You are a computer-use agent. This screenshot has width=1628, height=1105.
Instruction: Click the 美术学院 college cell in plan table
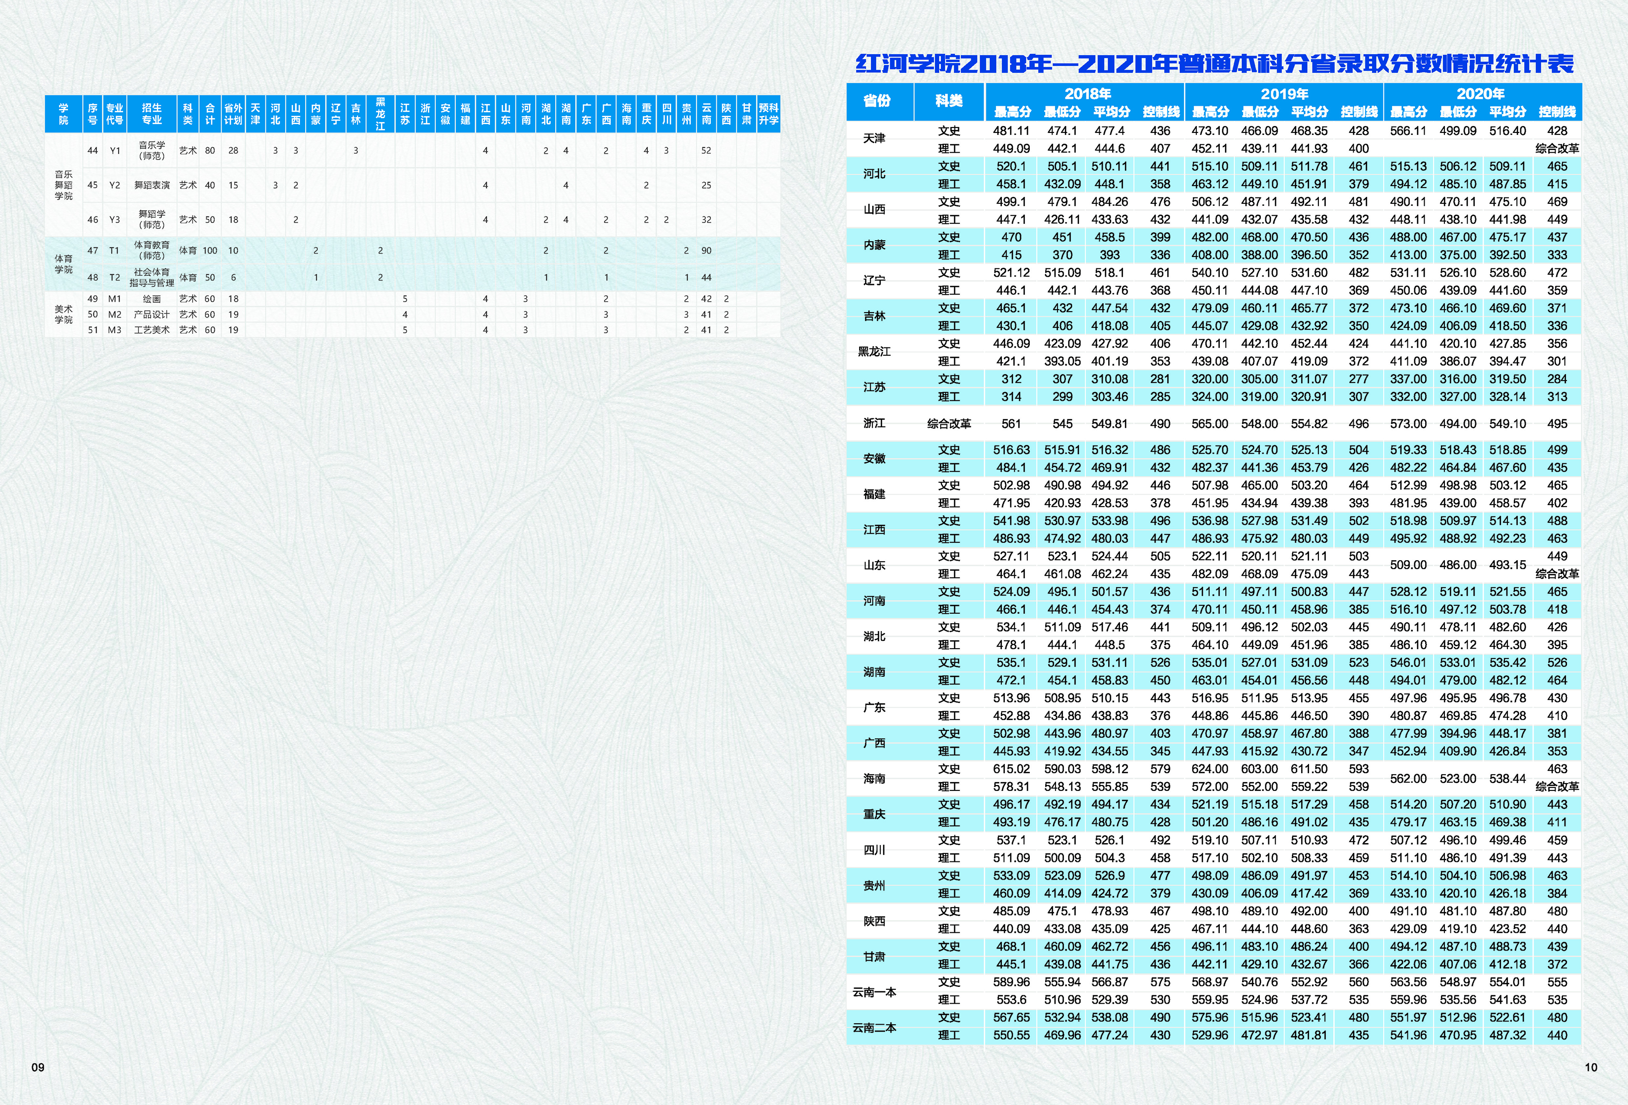tap(64, 315)
